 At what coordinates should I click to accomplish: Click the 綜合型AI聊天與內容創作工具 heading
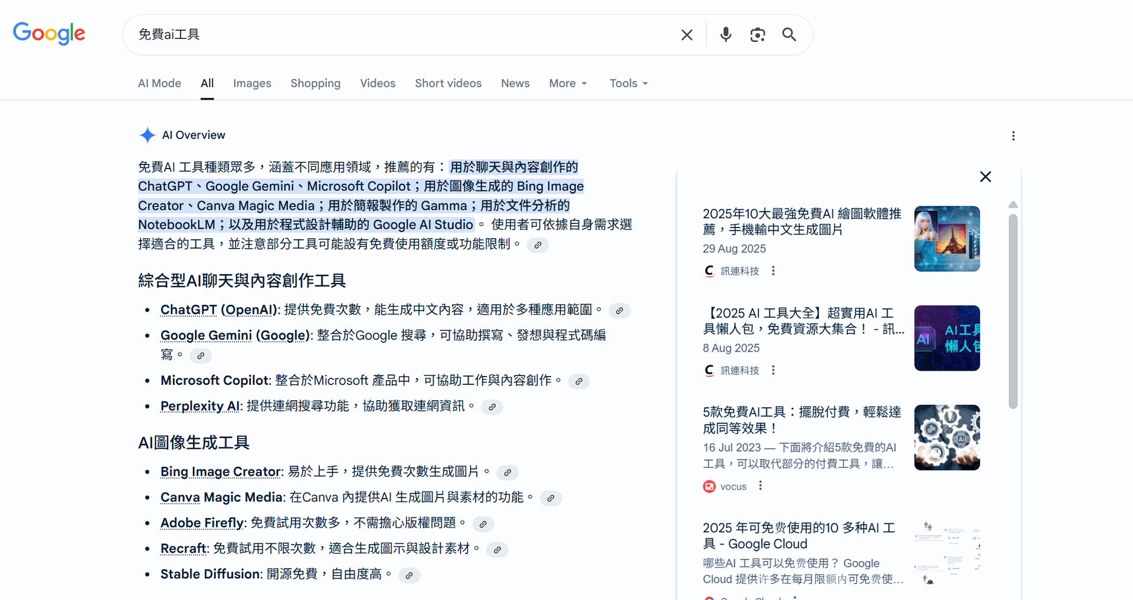click(242, 281)
